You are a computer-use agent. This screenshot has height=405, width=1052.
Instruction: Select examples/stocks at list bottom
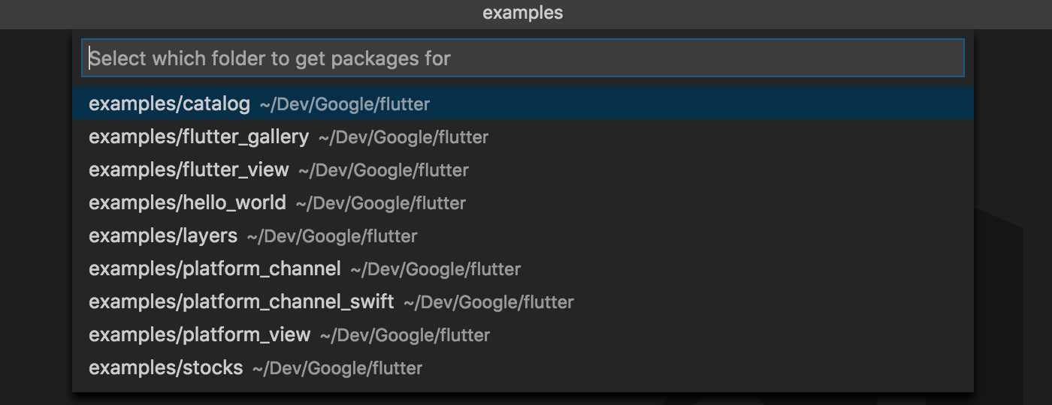[522, 367]
